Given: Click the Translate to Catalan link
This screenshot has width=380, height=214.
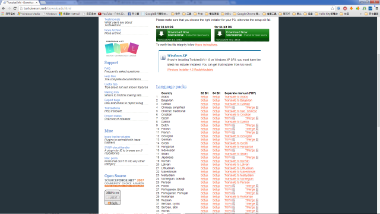Looking at the screenshot, I should click(x=237, y=104).
